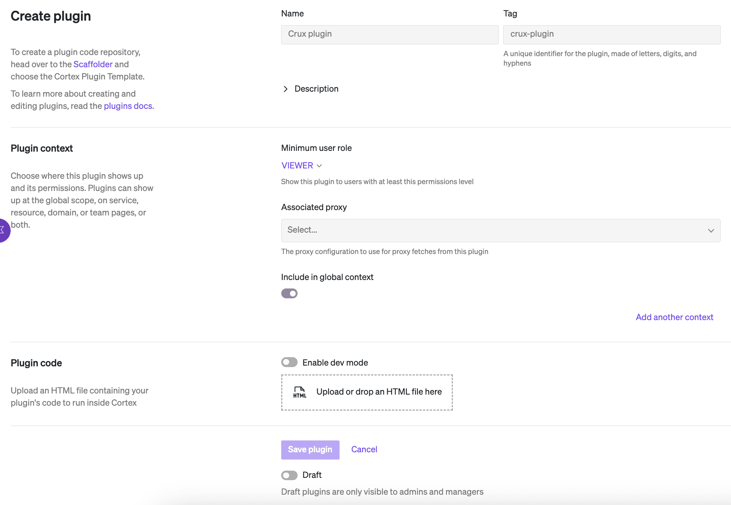Focus the Name input field
The width and height of the screenshot is (731, 505).
(390, 34)
